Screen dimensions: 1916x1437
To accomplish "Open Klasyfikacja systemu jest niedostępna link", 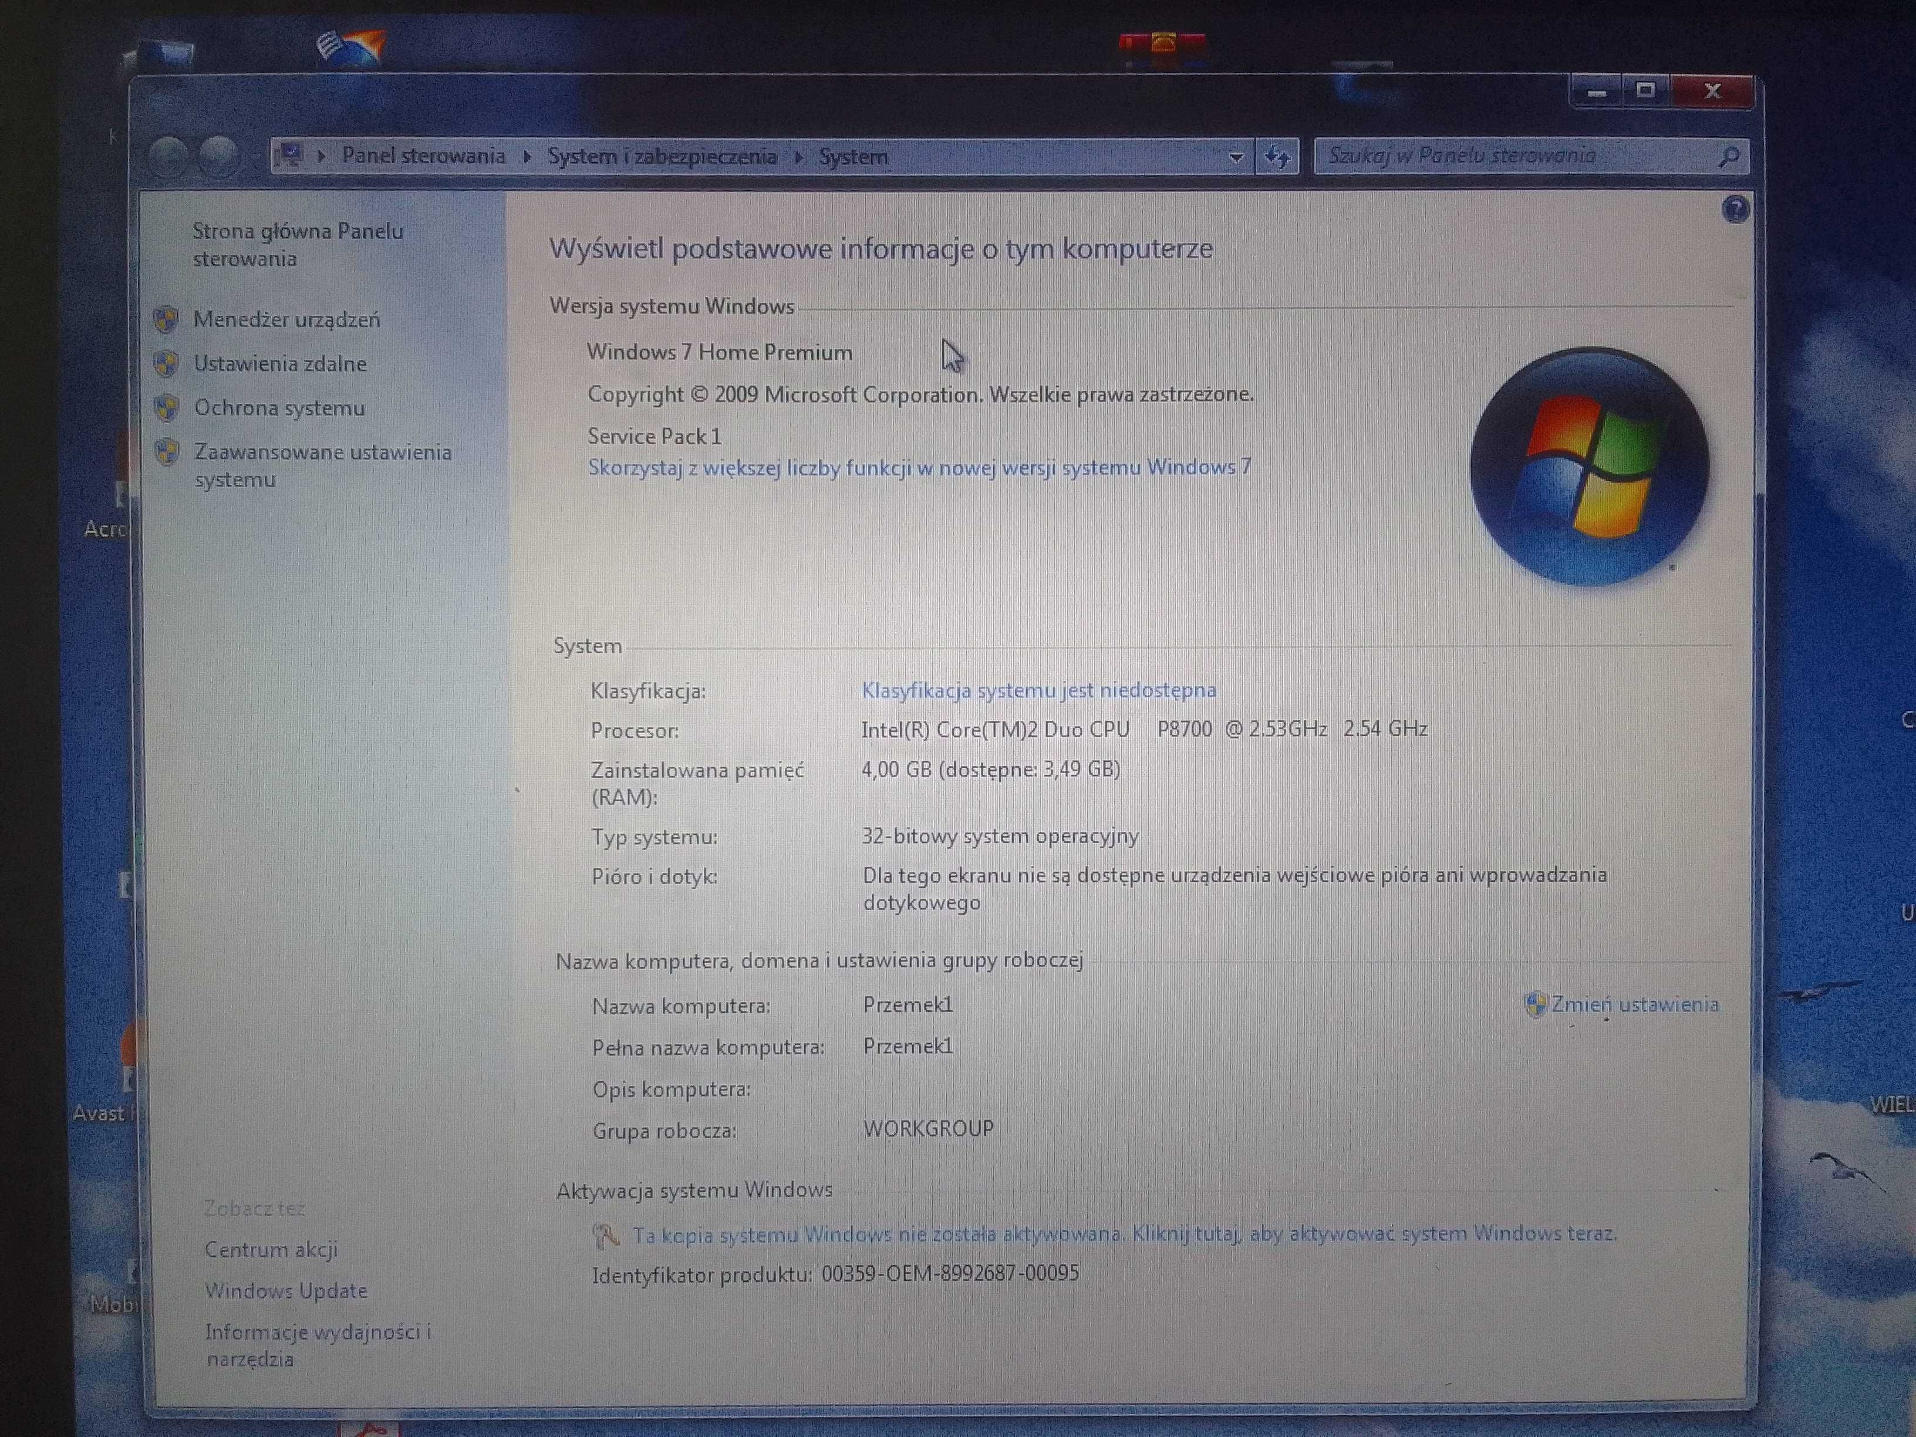I will click(x=1038, y=690).
